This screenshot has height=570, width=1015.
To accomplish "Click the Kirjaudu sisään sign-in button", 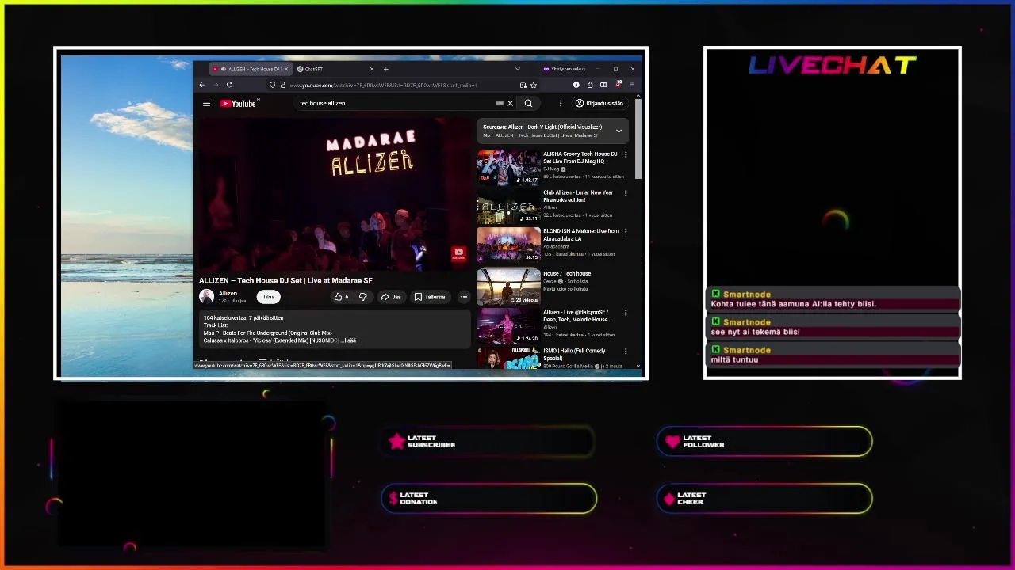I will tap(599, 103).
